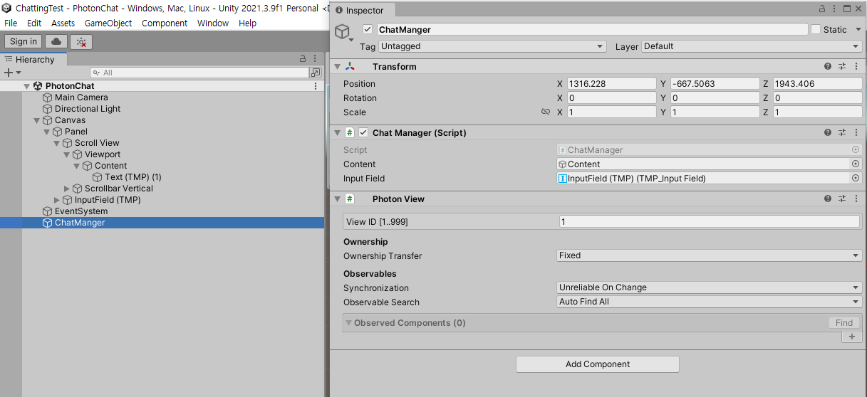The image size is (867, 397).
Task: Enable the Static checkbox
Action: pos(815,29)
